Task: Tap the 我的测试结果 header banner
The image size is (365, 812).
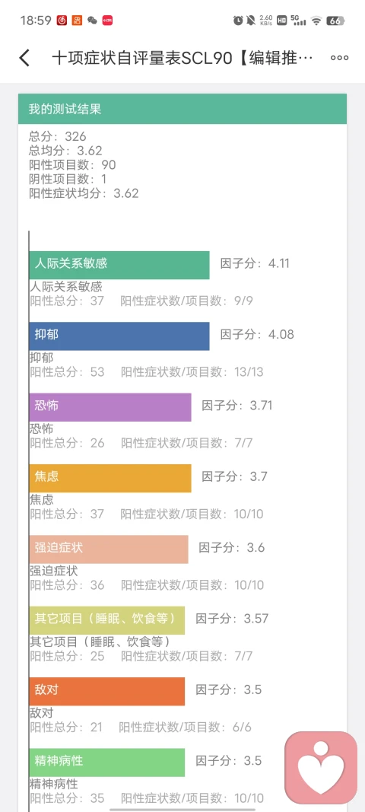Action: (x=182, y=109)
